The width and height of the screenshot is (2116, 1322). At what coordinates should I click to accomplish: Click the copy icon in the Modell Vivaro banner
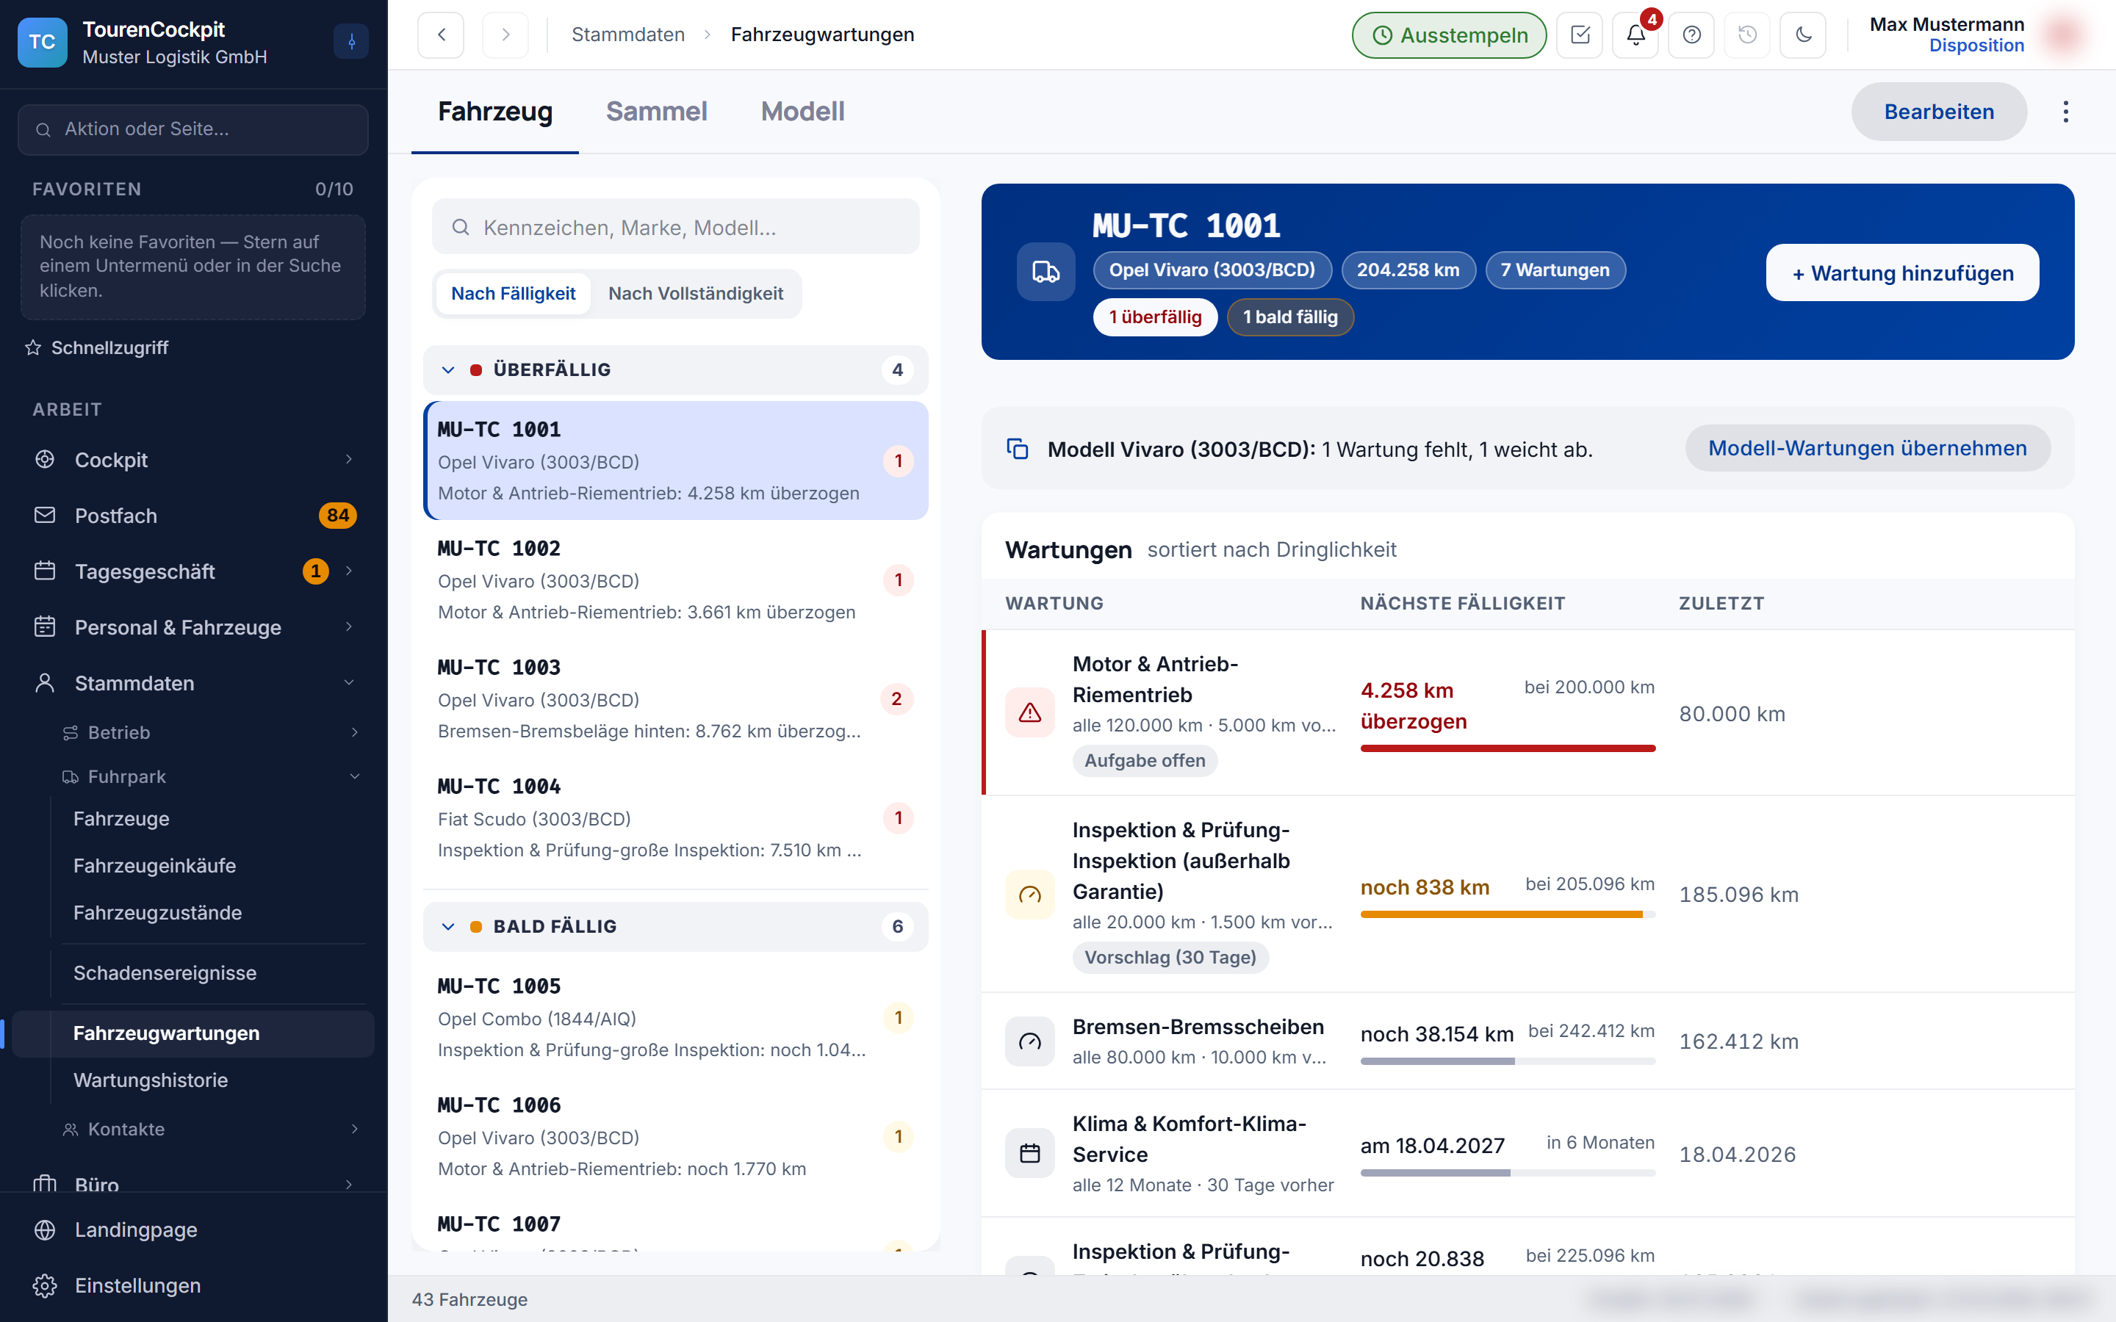[1017, 449]
